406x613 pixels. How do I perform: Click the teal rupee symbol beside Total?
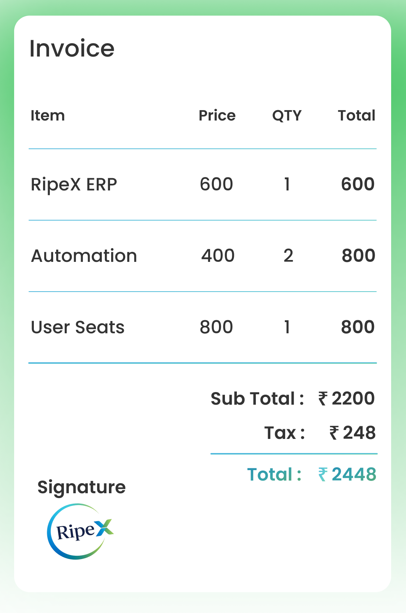click(x=323, y=475)
